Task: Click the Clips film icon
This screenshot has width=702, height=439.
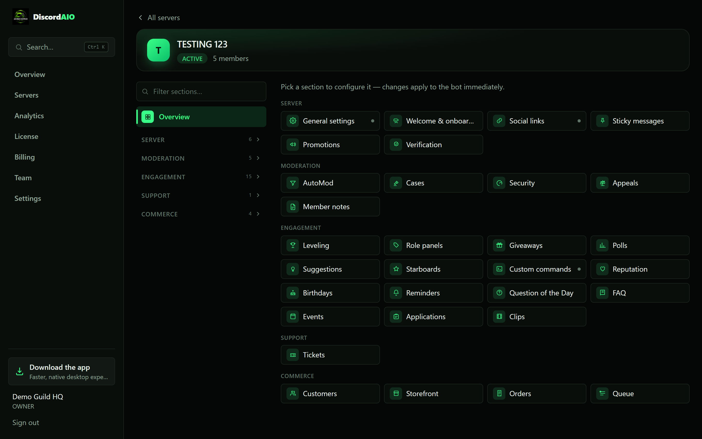Action: coord(499,317)
